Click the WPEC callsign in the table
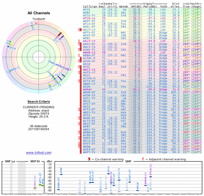The image size is (204, 196). pyautogui.click(x=86, y=38)
